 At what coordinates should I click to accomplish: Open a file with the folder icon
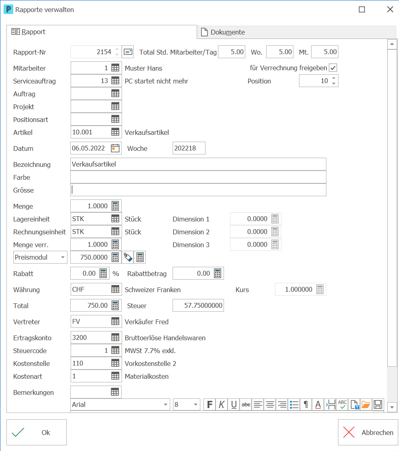pyautogui.click(x=366, y=405)
